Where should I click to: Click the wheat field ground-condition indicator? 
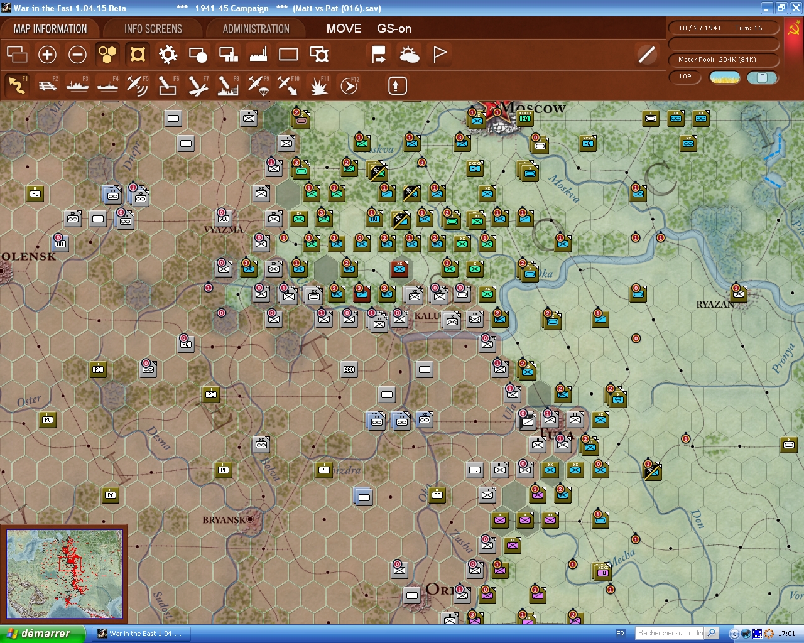point(724,77)
